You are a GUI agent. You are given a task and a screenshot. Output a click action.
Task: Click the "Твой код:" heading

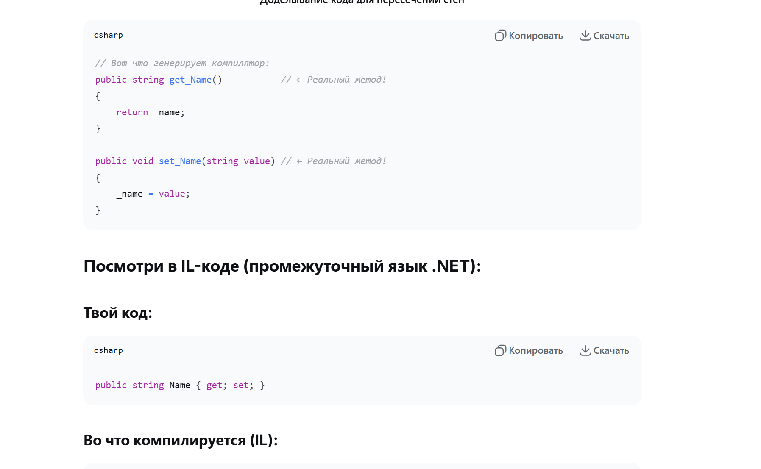pos(117,313)
